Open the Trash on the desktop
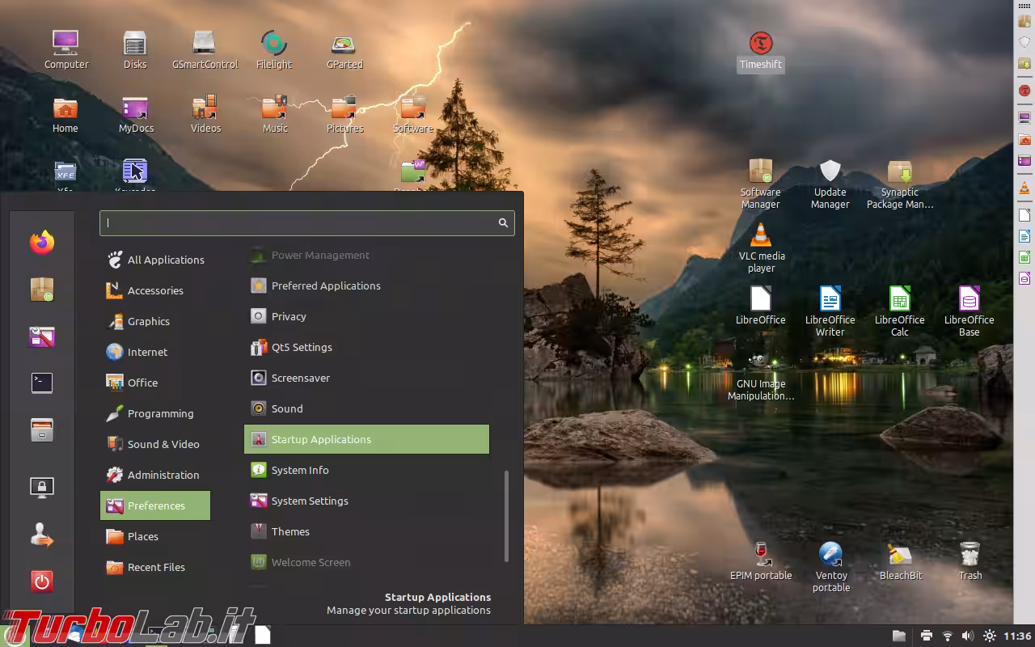Screen dimensions: 1035x647 tap(969, 554)
